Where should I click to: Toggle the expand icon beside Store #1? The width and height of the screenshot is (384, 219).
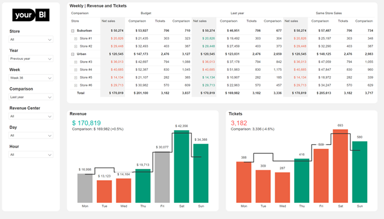point(76,38)
